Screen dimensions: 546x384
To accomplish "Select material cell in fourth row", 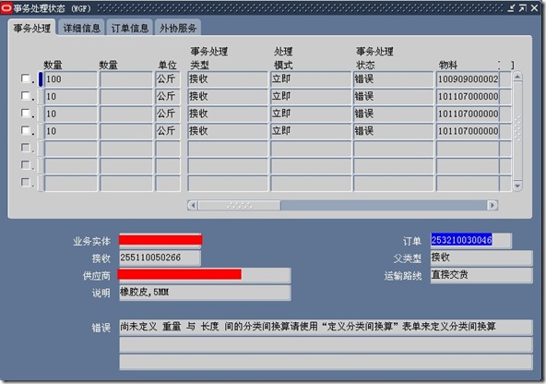I will click(x=468, y=131).
